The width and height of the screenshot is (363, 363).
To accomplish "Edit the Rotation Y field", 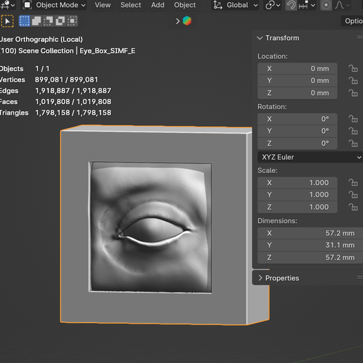I will point(298,131).
